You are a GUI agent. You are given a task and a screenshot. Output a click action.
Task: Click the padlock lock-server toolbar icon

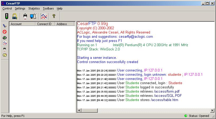tap(15, 16)
